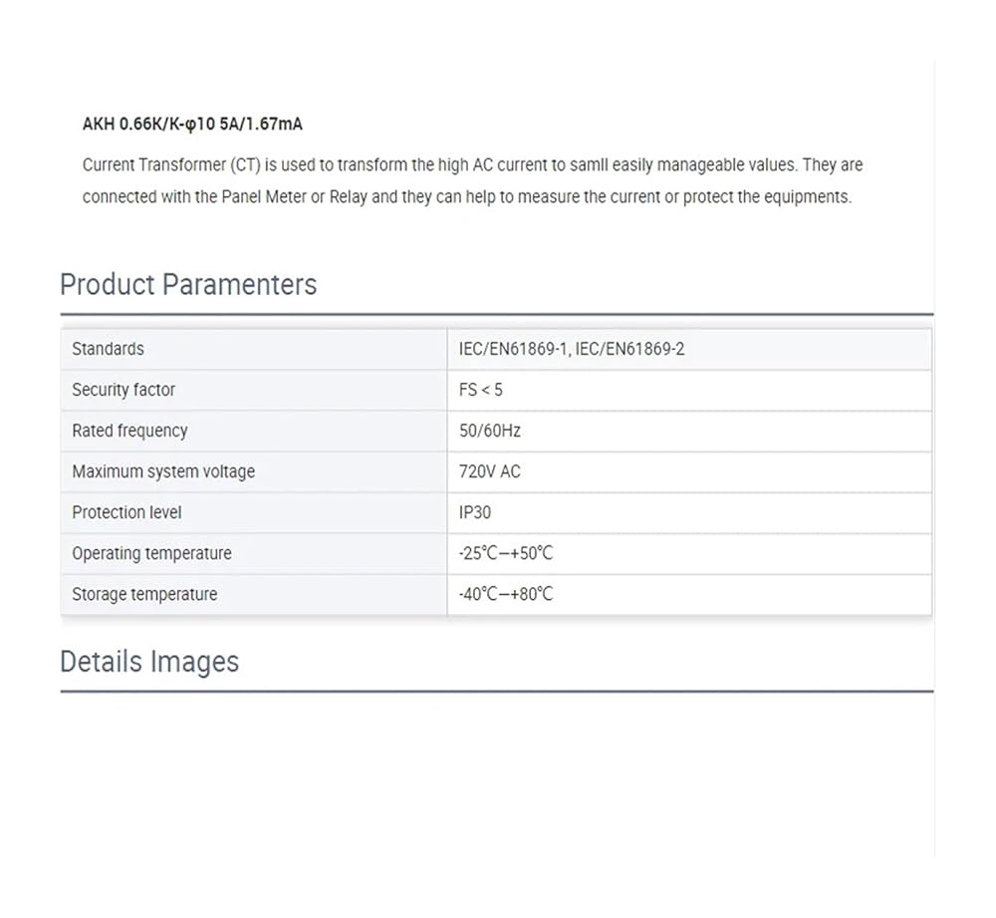Image resolution: width=996 pixels, height=918 pixels.
Task: Click the Storage temperature label
Action: coord(144,594)
